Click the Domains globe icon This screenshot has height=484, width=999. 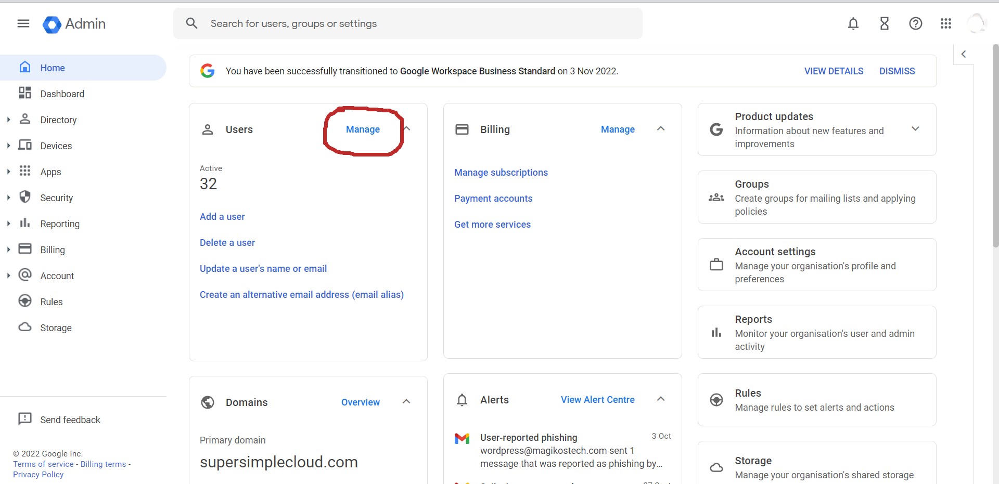tap(208, 402)
